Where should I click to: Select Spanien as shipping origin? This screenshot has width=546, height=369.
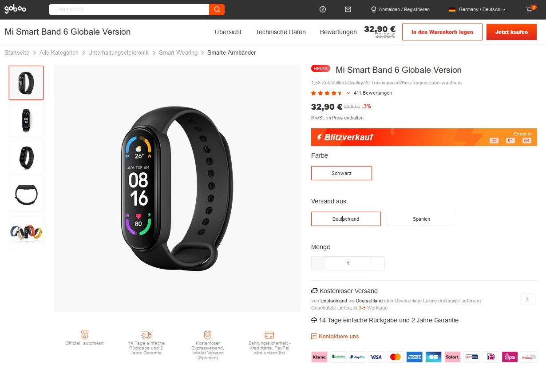tap(421, 219)
